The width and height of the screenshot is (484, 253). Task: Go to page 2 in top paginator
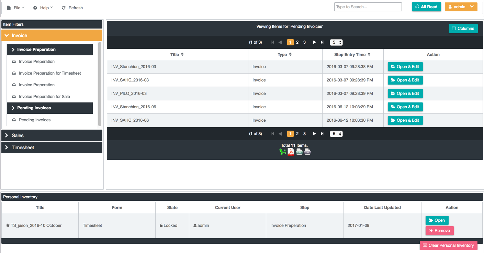coord(297,42)
